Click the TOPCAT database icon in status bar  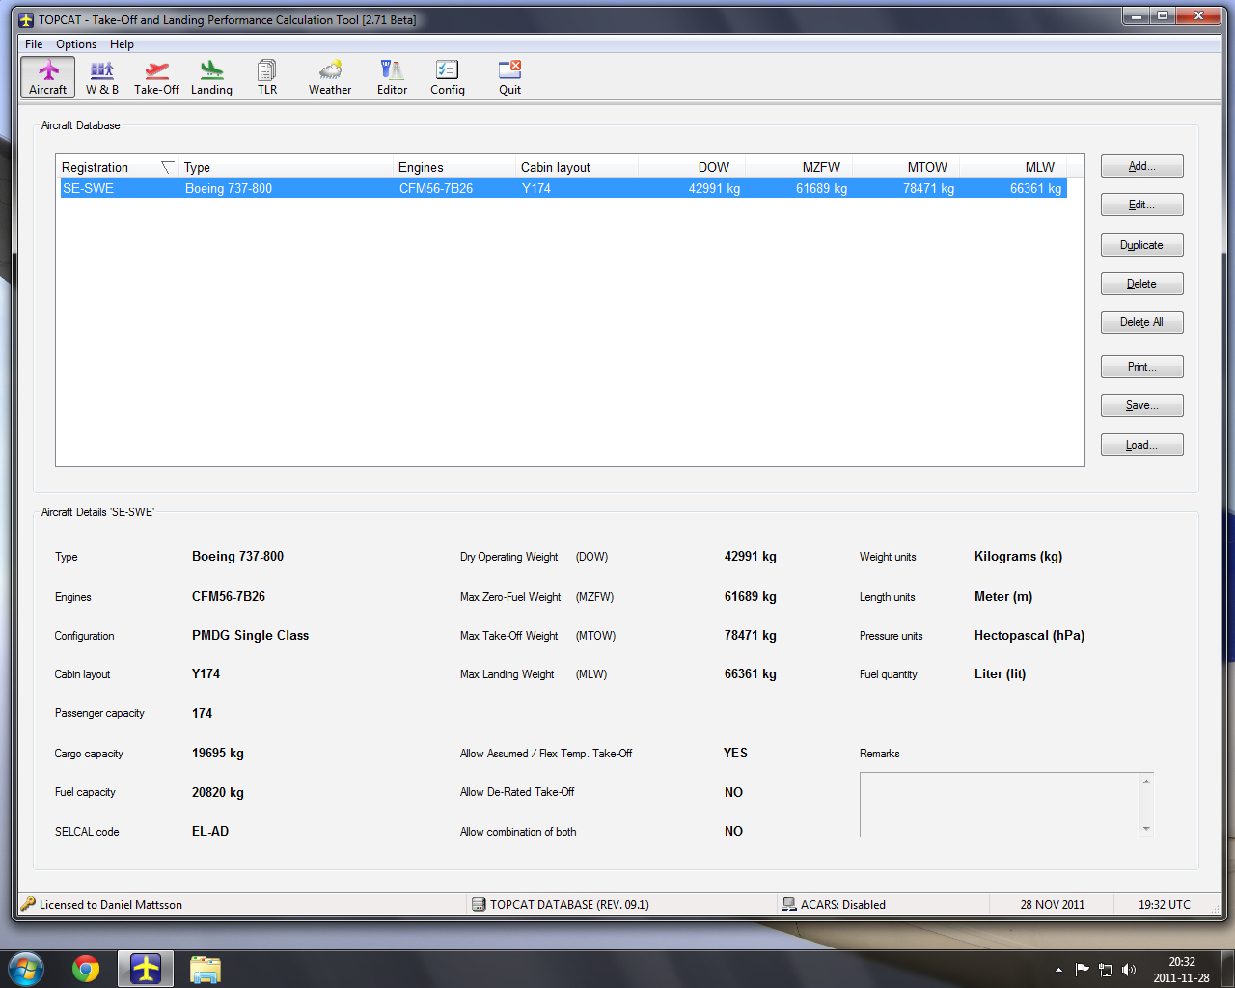(479, 904)
